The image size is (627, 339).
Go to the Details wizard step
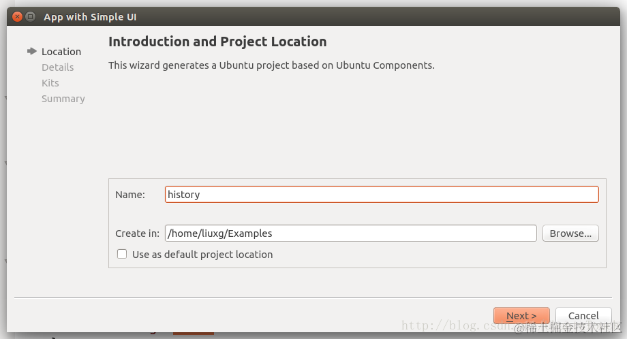57,67
